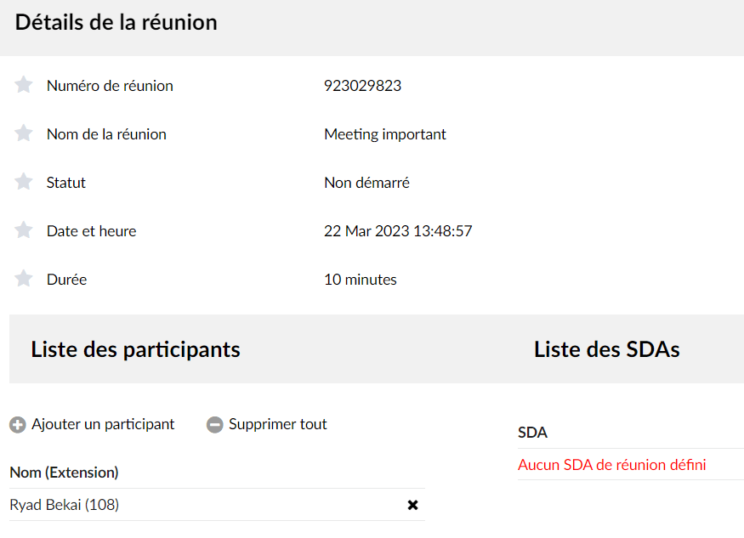The height and width of the screenshot is (538, 744).
Task: Select meeting number 923029823
Action: click(362, 86)
